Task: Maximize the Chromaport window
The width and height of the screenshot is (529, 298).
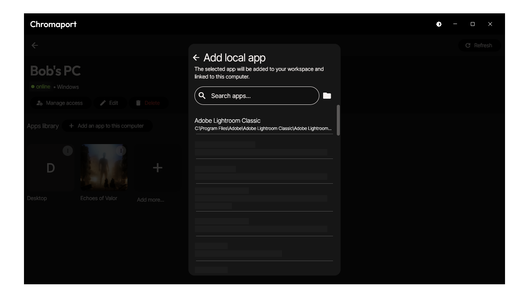Action: [473, 24]
